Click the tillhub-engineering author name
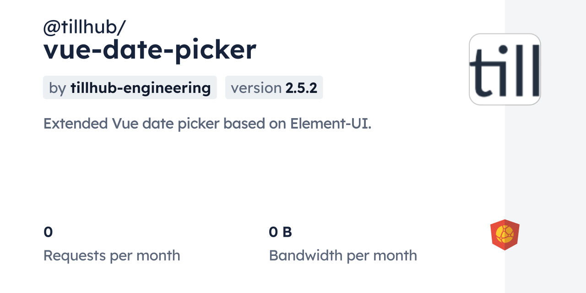Image resolution: width=586 pixels, height=293 pixels. [x=141, y=87]
